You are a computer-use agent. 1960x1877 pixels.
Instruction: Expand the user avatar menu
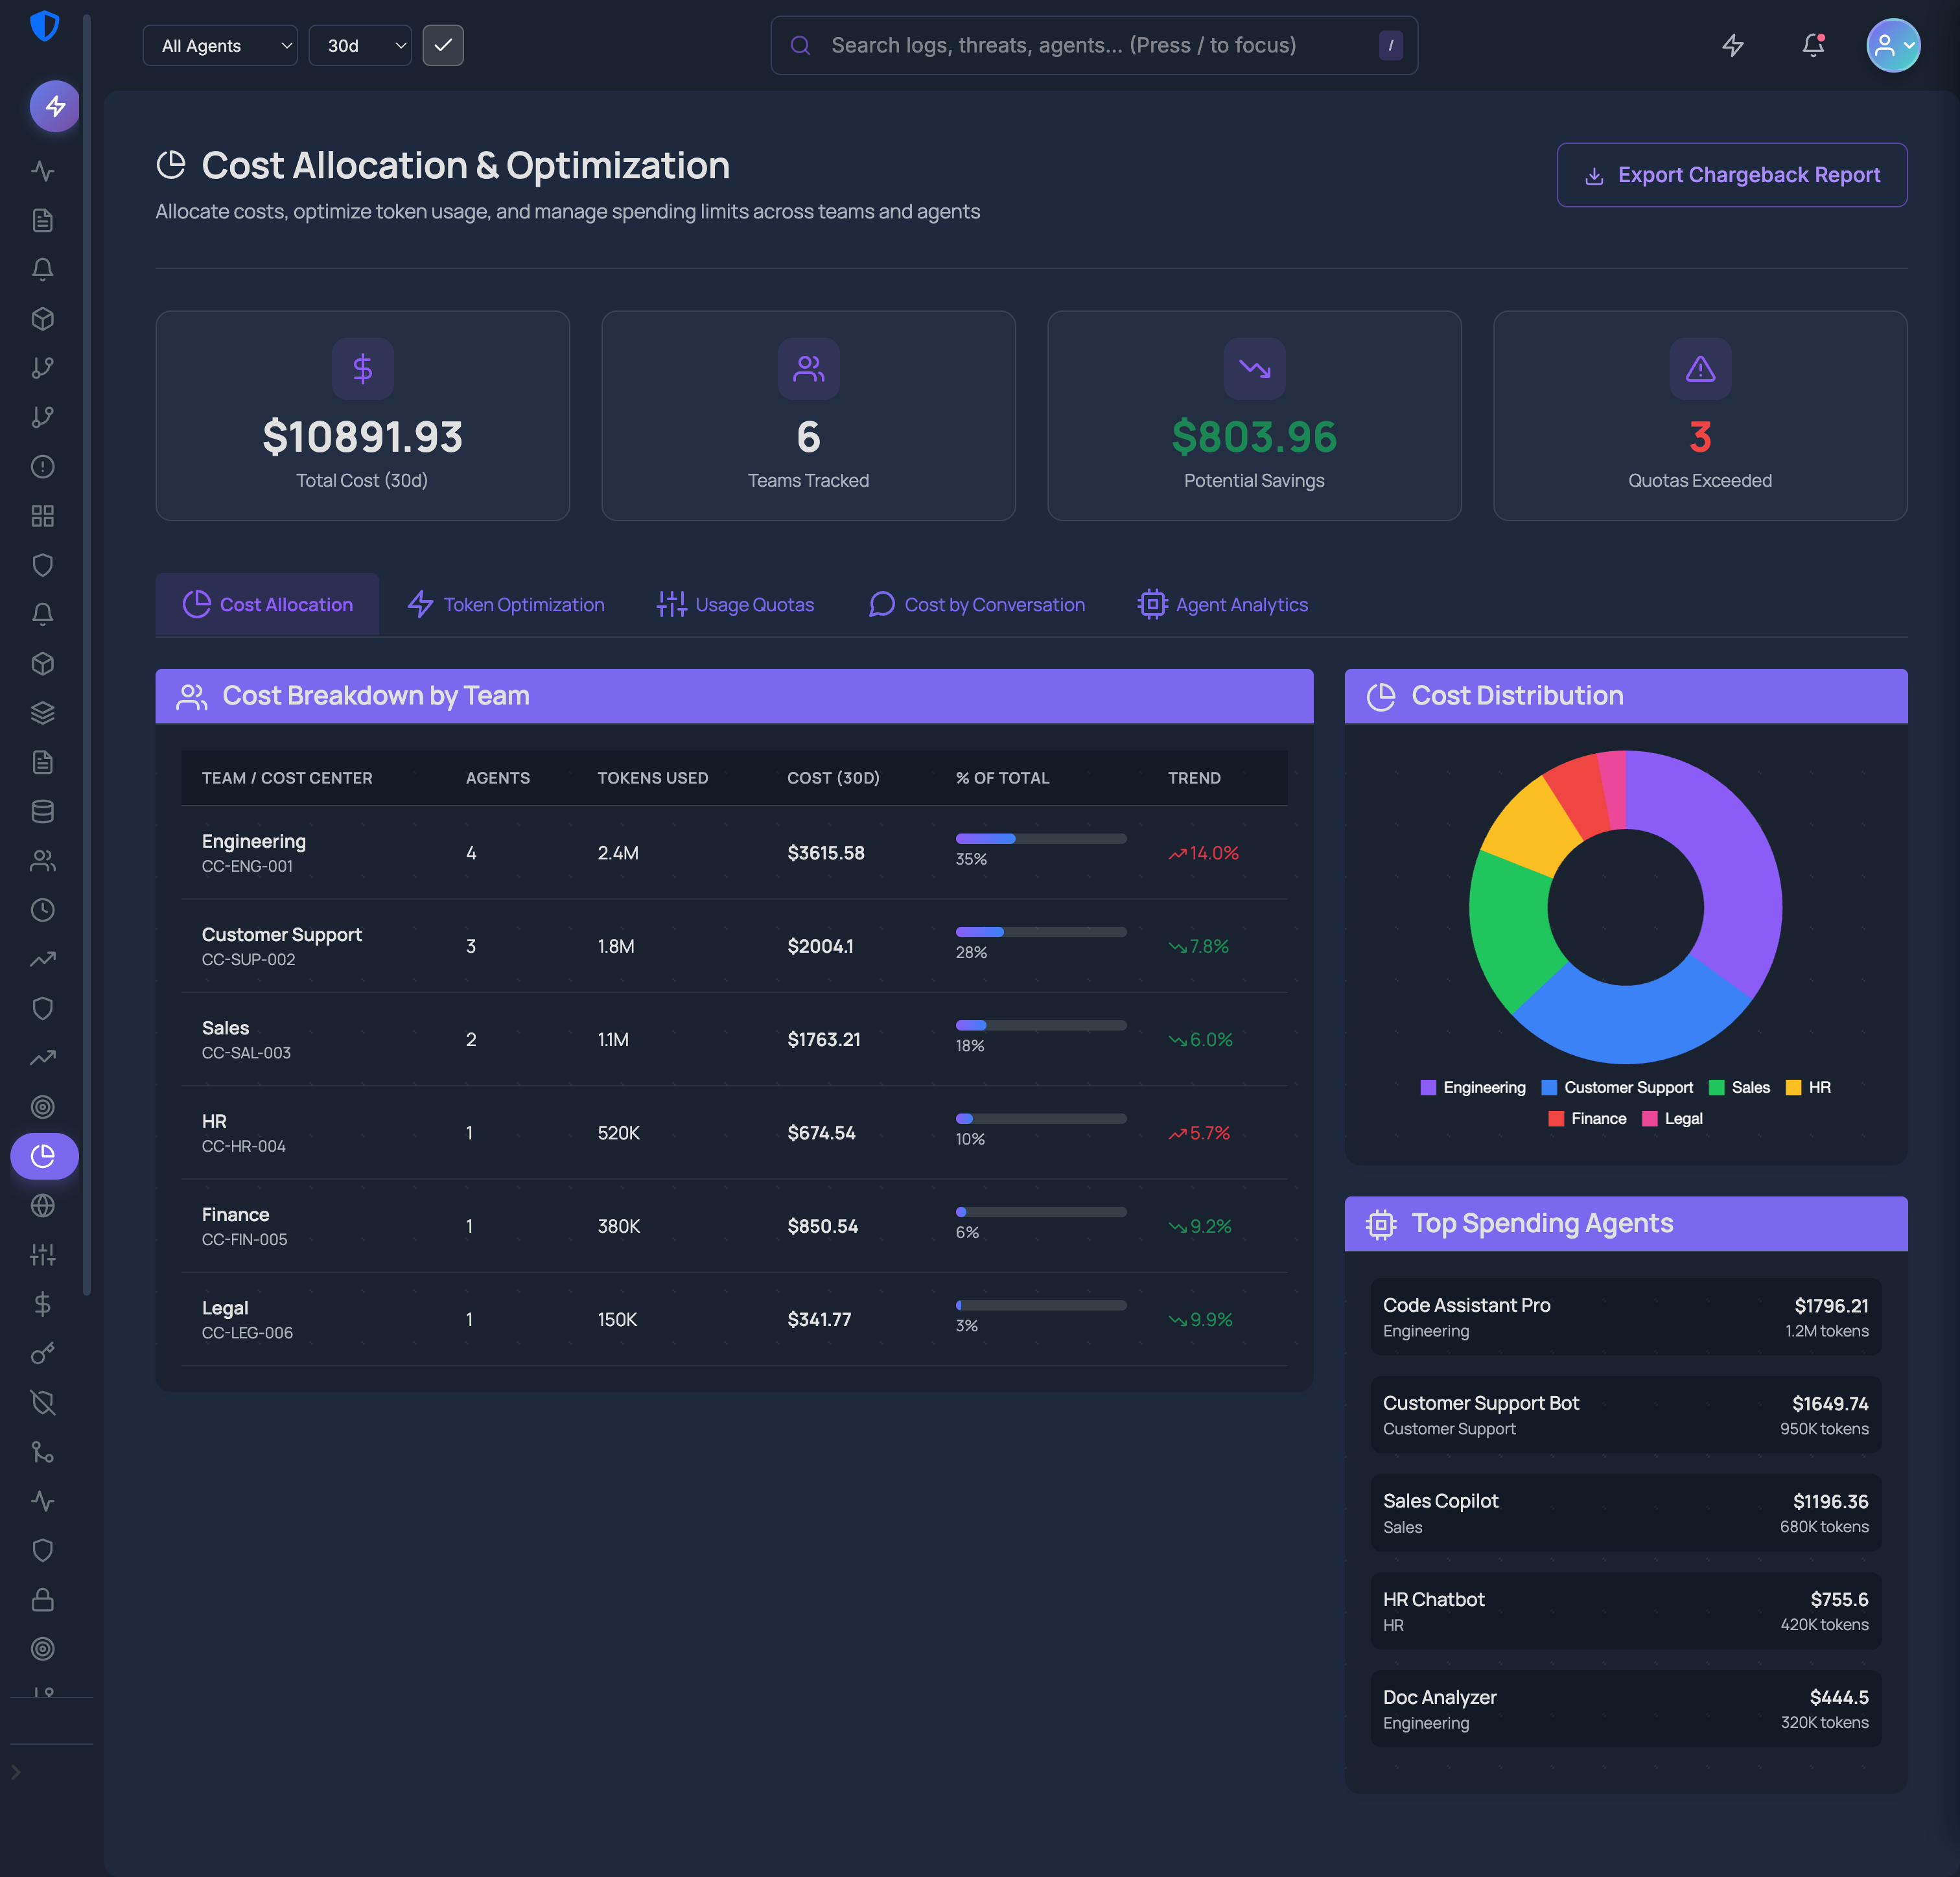(x=1892, y=45)
